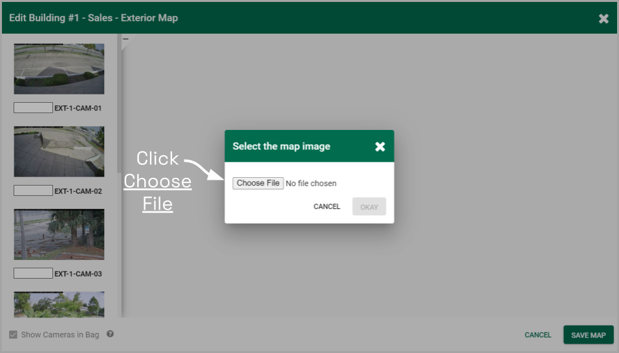This screenshot has width=619, height=353.
Task: Click the Choose File button
Action: click(258, 183)
